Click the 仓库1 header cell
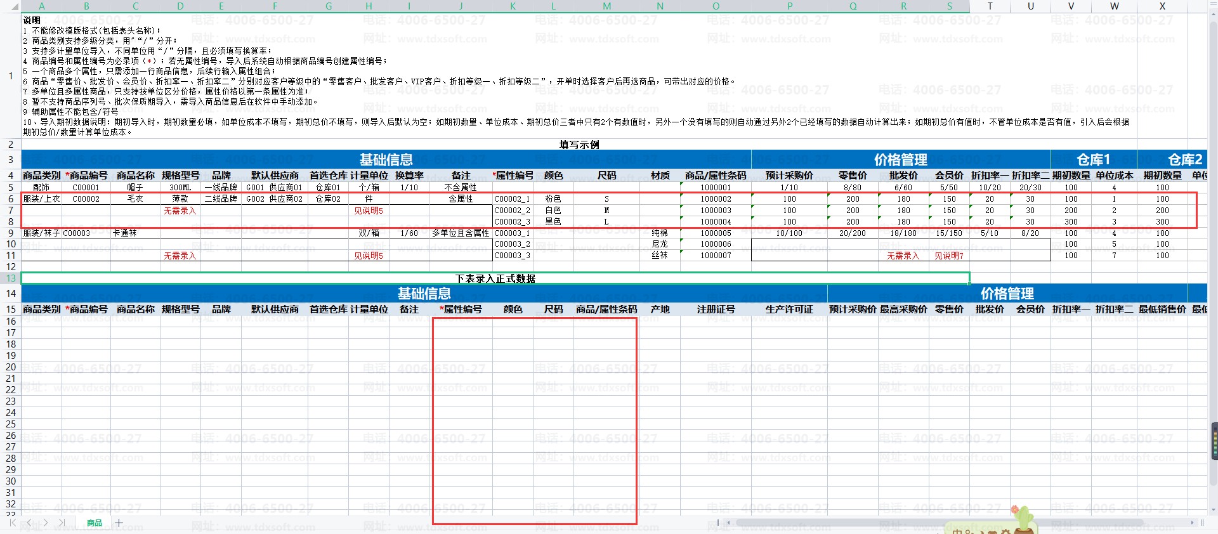 (x=1093, y=160)
